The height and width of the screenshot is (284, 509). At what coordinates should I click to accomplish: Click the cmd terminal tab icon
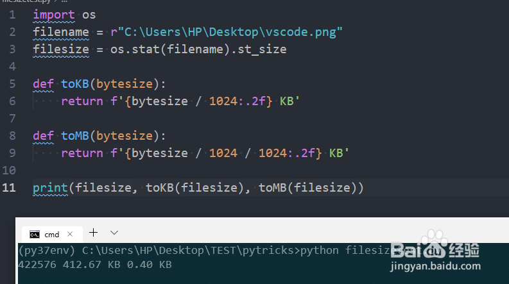[x=35, y=235]
